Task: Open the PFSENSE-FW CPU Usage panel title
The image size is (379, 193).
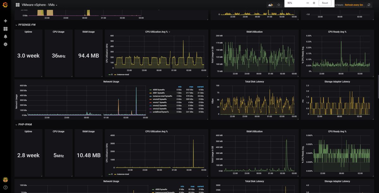Action: (58, 32)
